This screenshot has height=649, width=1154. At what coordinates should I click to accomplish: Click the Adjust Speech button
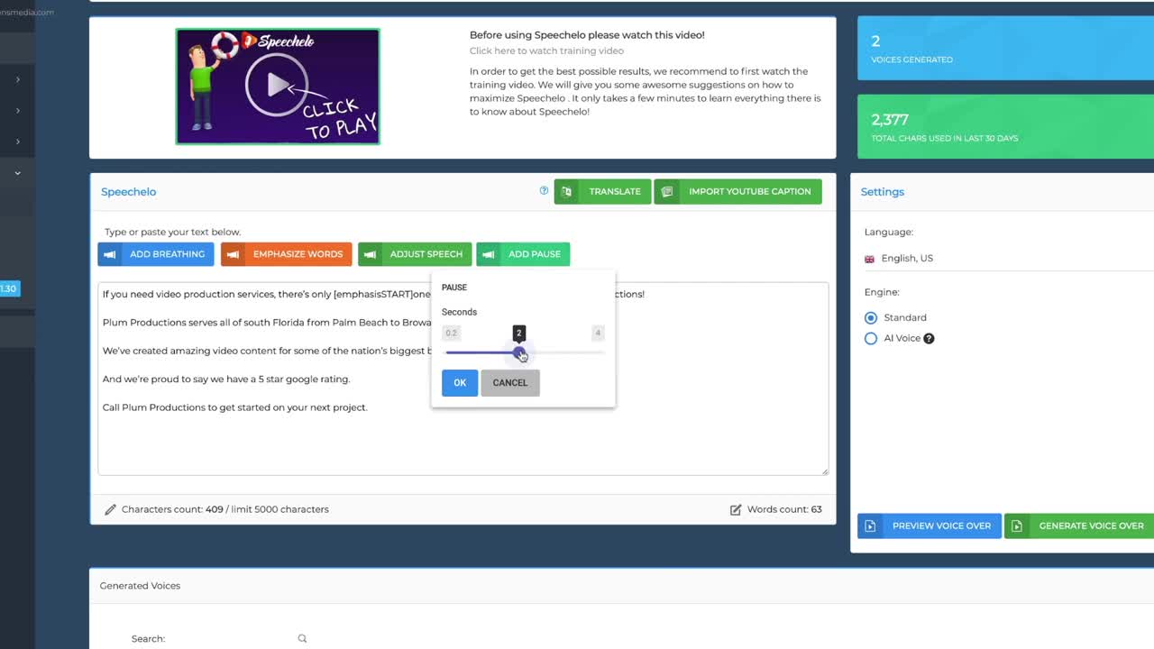click(x=415, y=254)
